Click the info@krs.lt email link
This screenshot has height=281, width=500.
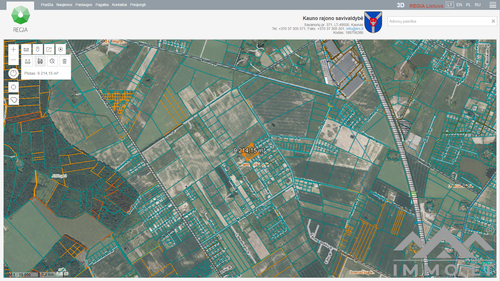click(x=354, y=29)
